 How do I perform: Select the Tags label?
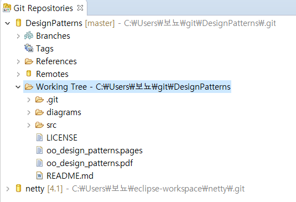pos(45,49)
